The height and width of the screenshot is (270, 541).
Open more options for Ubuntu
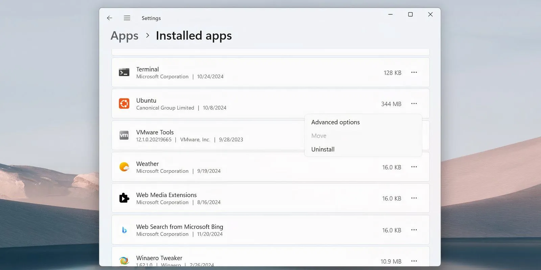coord(414,104)
